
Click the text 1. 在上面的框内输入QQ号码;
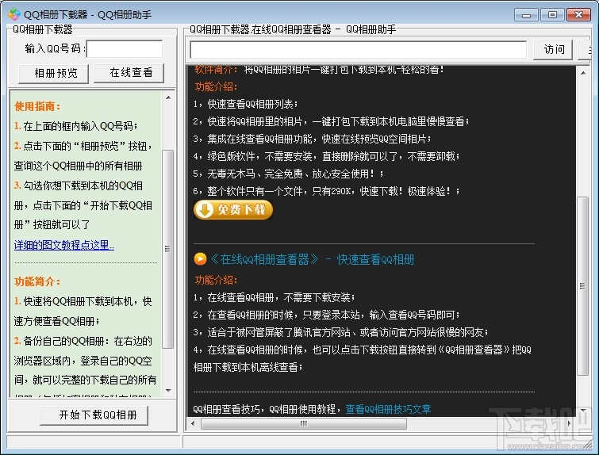click(76, 126)
